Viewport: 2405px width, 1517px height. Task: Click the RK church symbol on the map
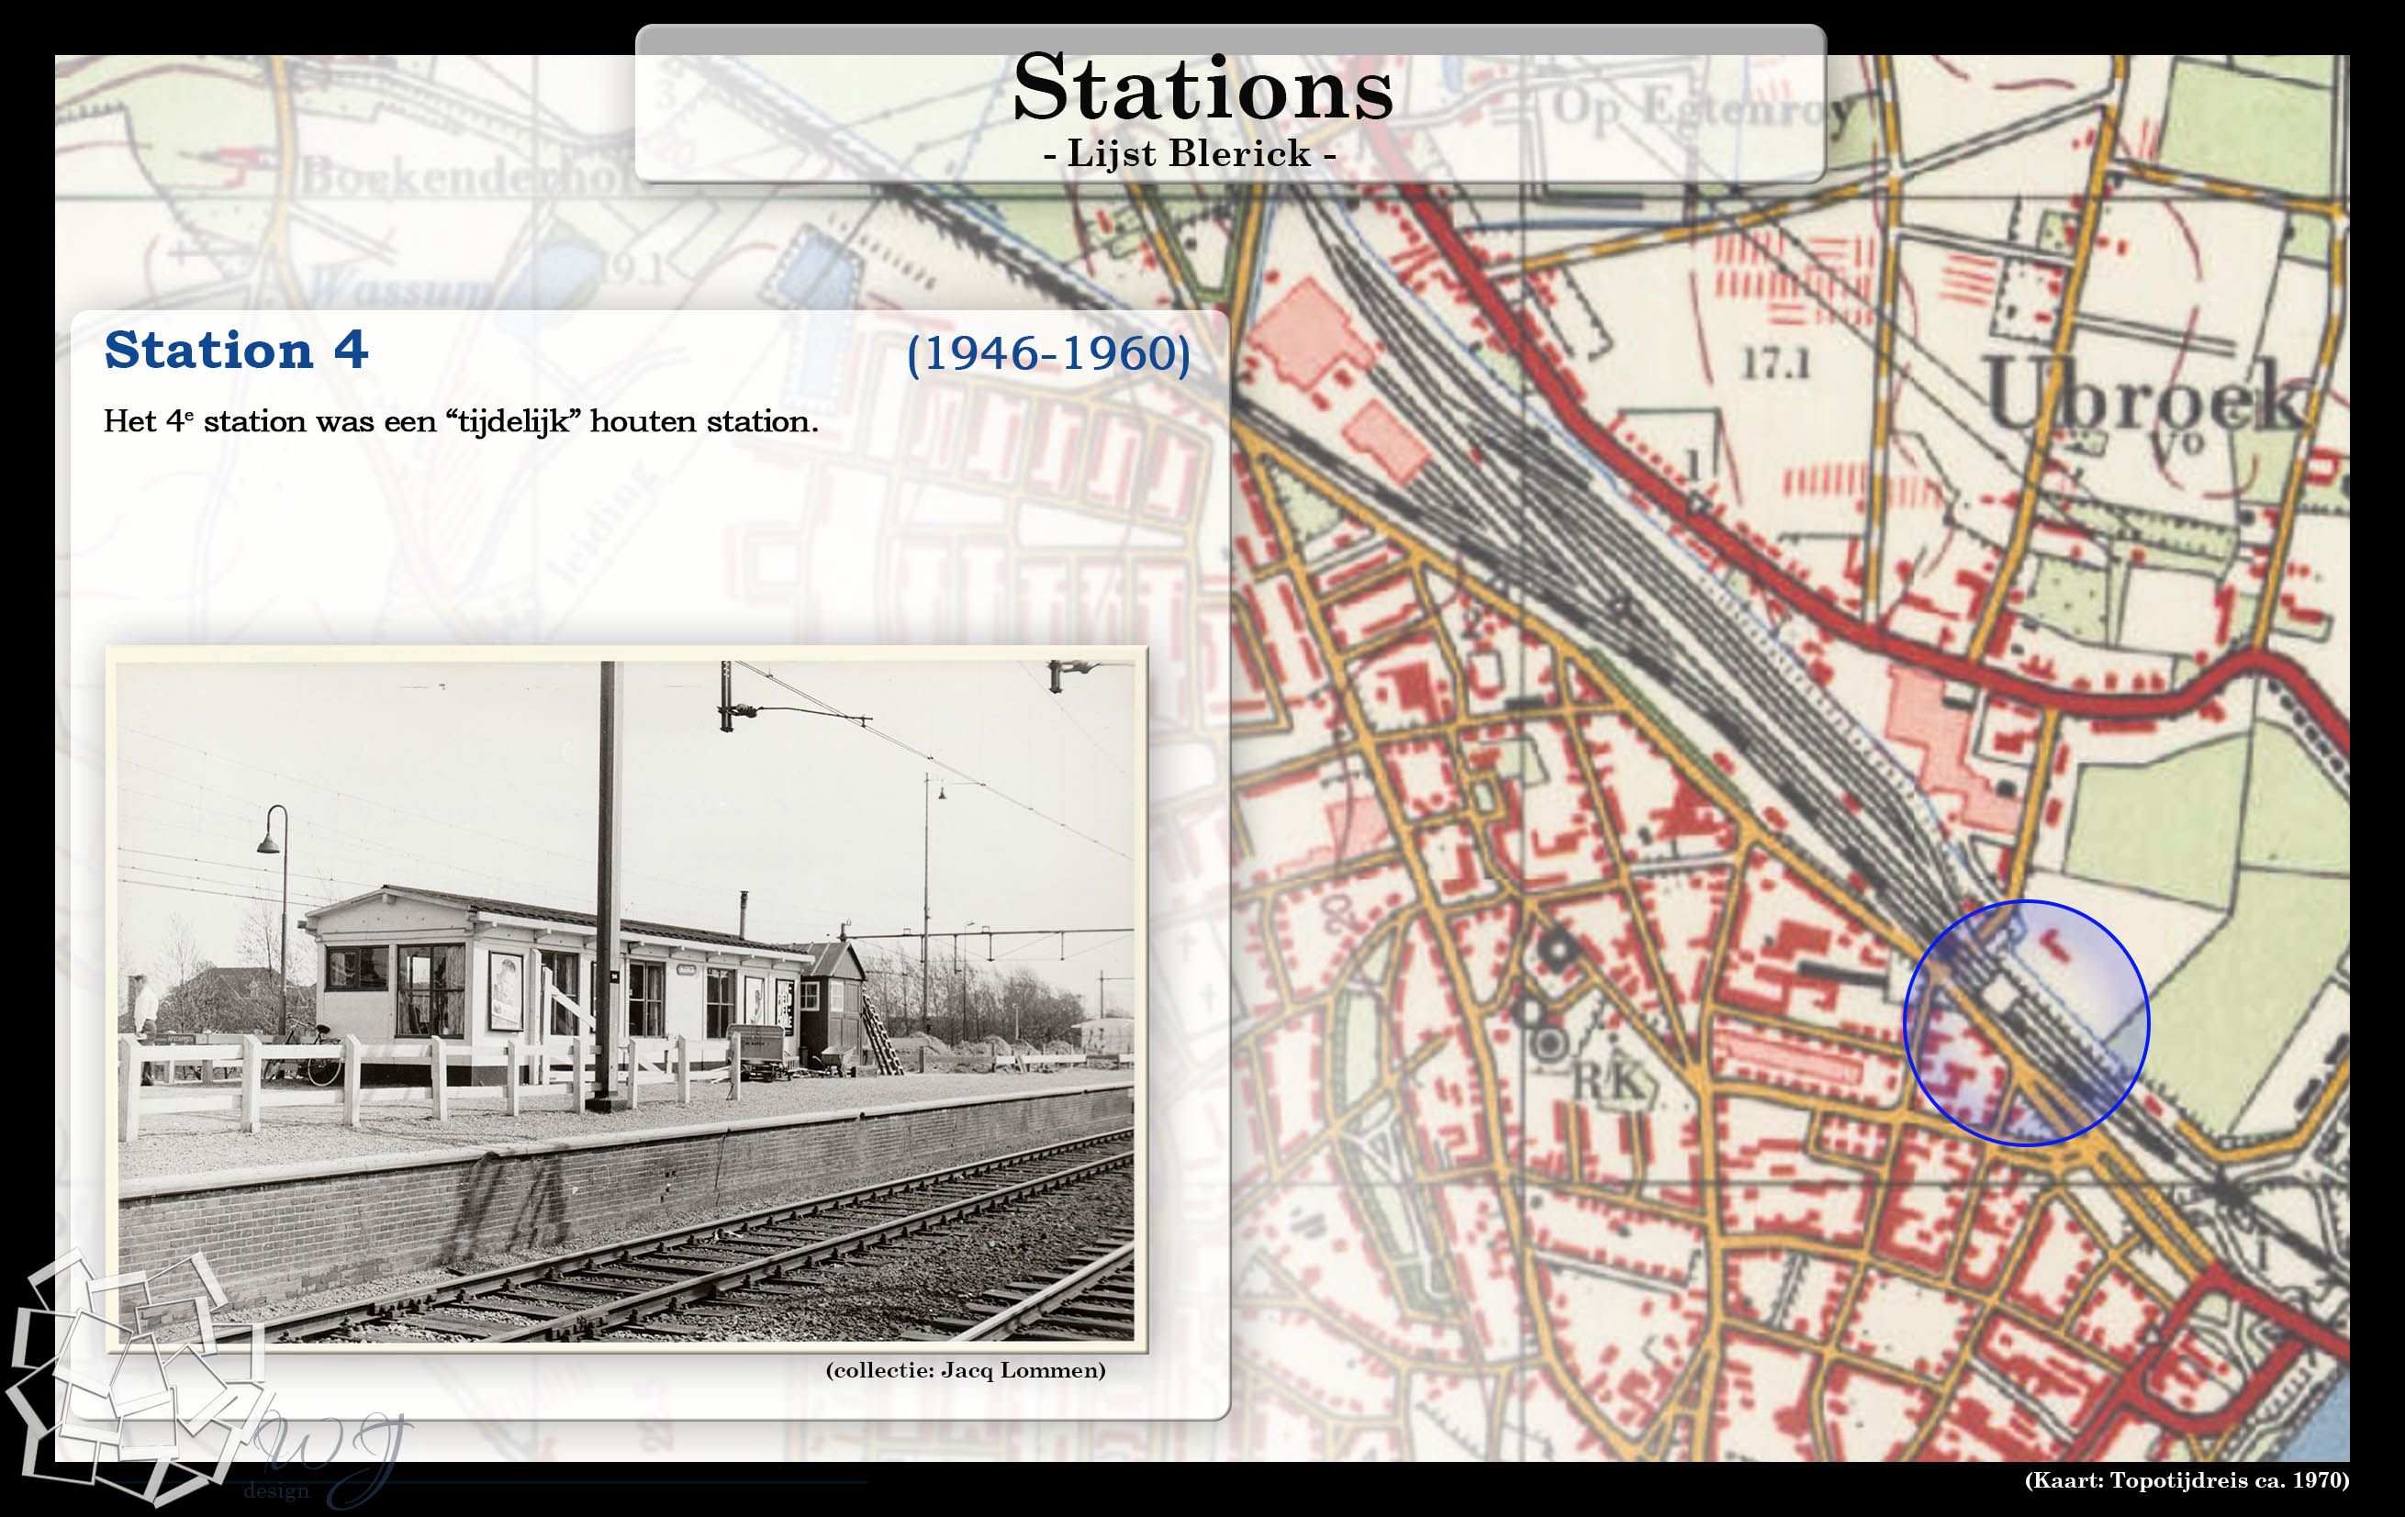click(1610, 1078)
